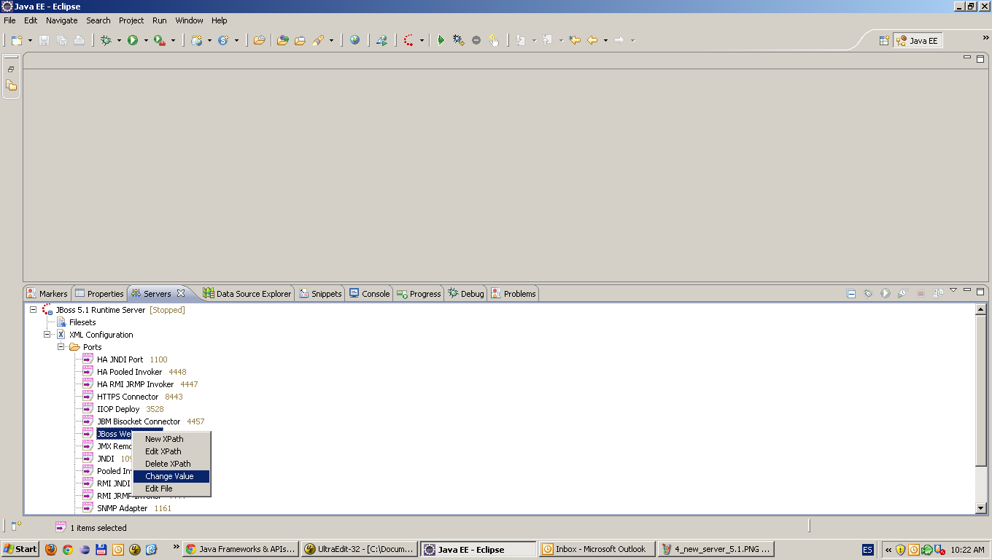Switch to the Console tab

click(x=369, y=293)
